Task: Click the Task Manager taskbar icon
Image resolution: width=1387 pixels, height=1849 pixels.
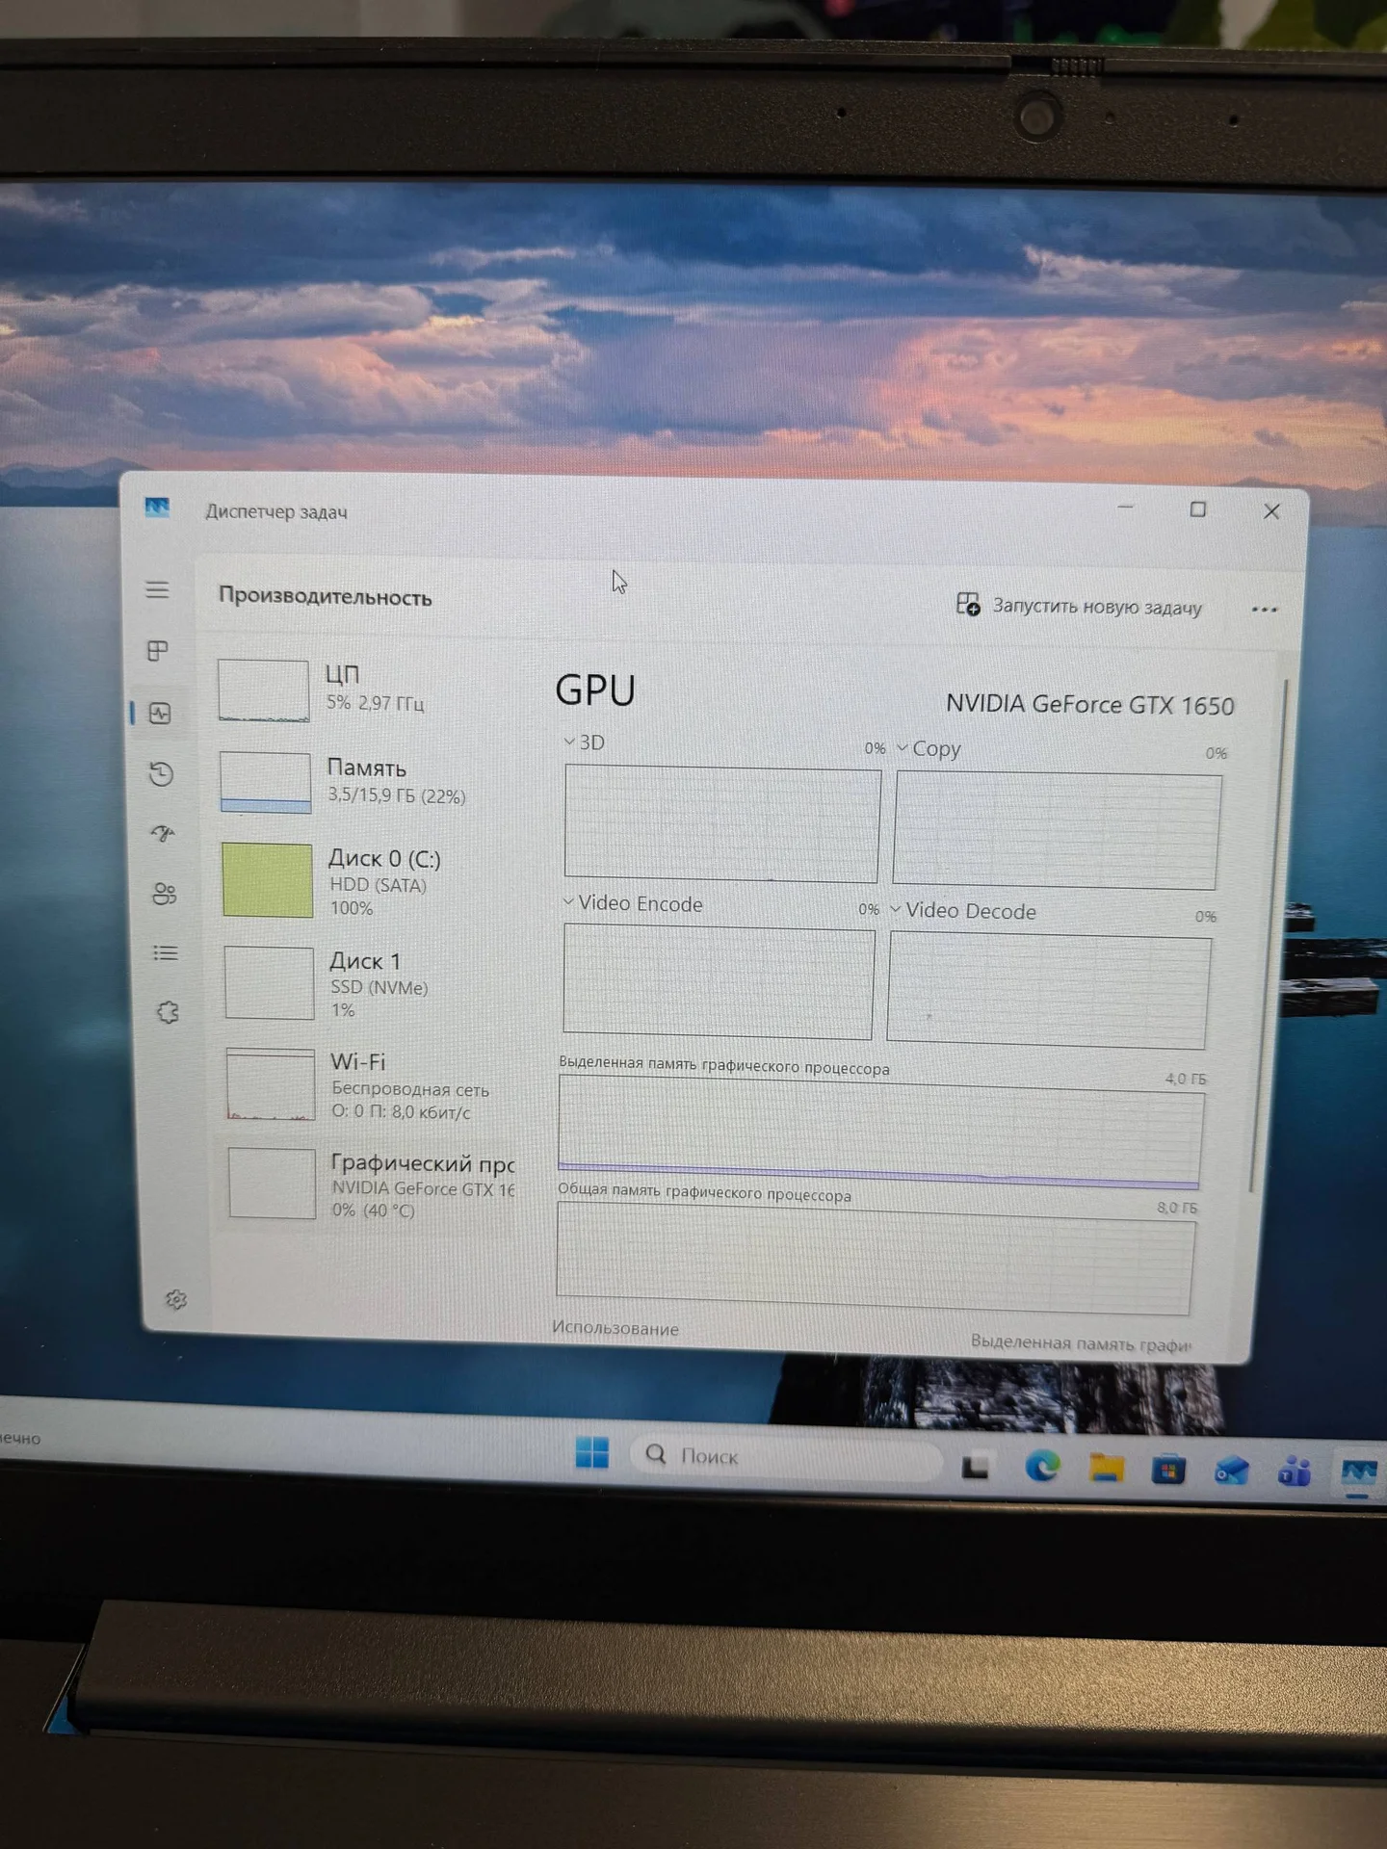Action: [1358, 1473]
